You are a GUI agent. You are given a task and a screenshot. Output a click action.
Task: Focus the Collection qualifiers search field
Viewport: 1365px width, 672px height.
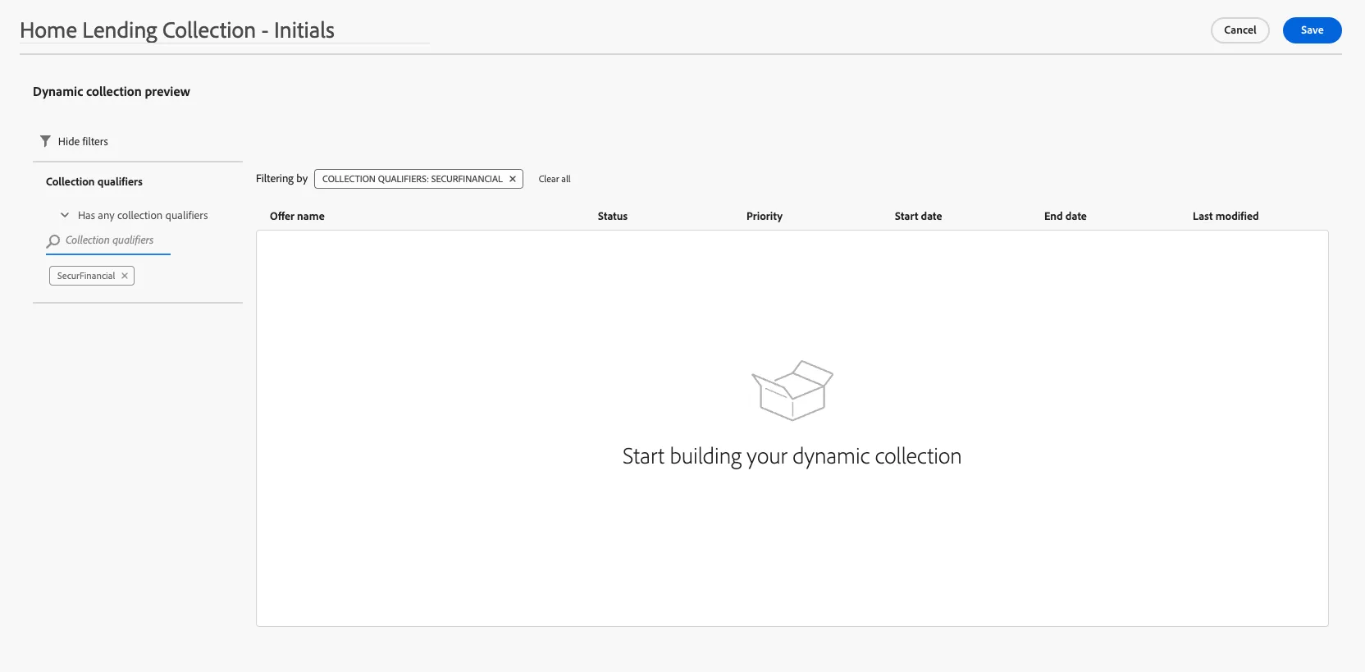point(108,240)
